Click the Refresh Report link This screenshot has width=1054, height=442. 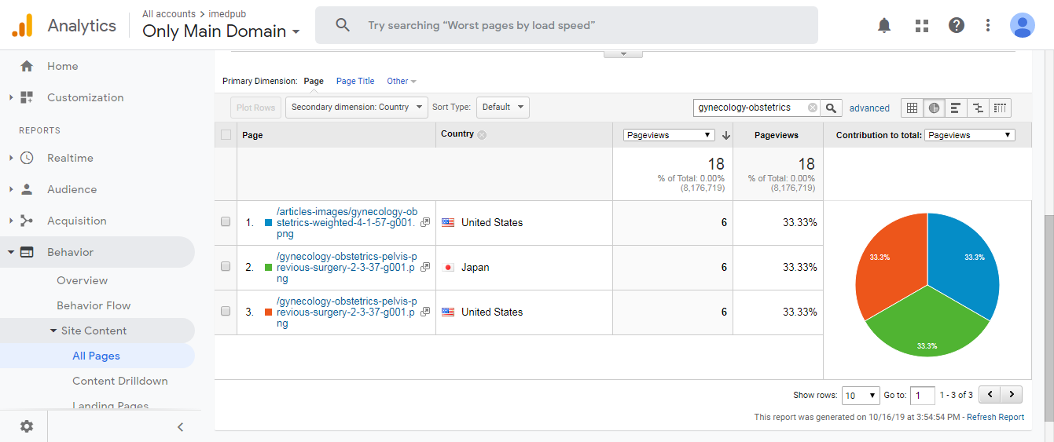point(995,417)
